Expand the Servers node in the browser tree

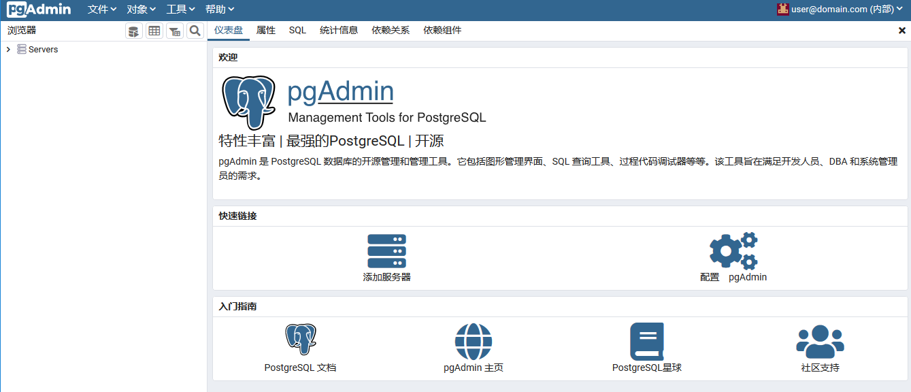pos(7,49)
